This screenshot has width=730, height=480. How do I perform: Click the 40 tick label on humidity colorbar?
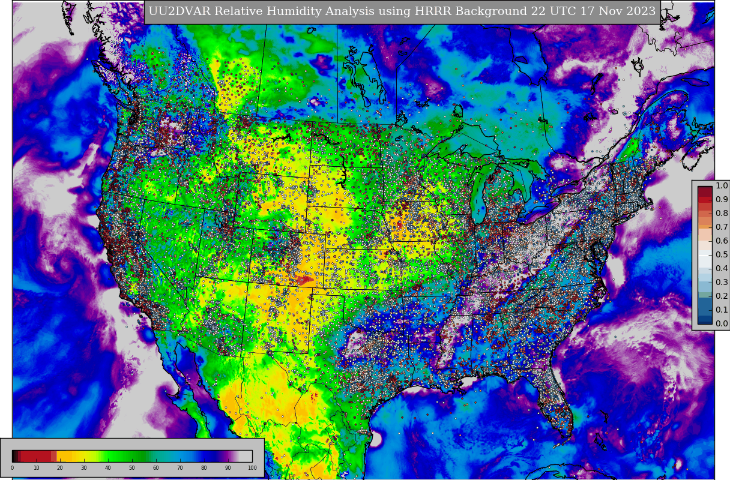[x=108, y=468]
